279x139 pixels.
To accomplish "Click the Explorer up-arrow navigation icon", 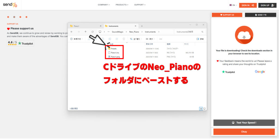I will tap(86, 32).
